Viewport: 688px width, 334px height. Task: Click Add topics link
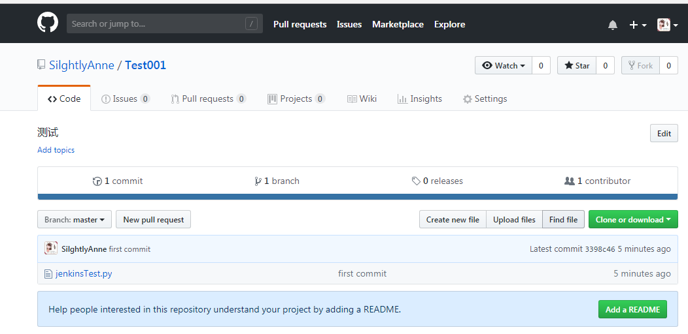coord(56,150)
